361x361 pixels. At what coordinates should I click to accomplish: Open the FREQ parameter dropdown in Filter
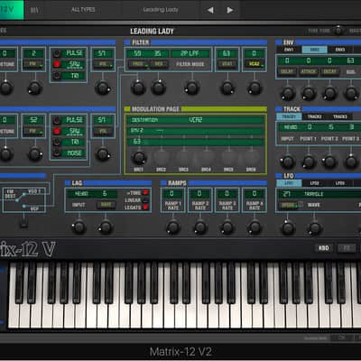(138, 64)
